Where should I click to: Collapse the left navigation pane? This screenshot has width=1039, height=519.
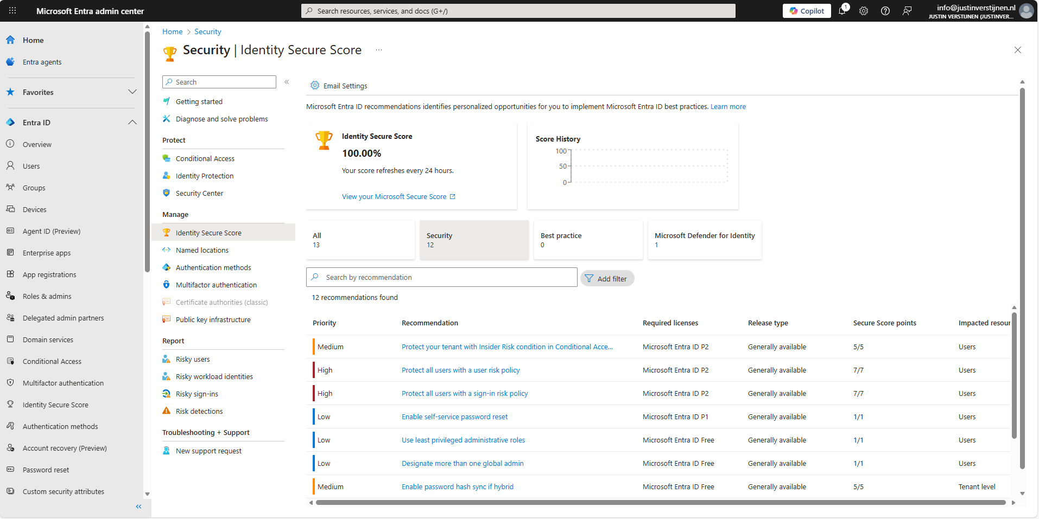[138, 507]
